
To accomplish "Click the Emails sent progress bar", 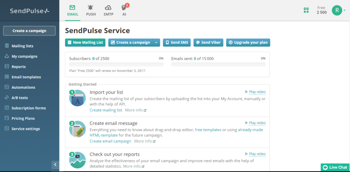I will 218,64.
